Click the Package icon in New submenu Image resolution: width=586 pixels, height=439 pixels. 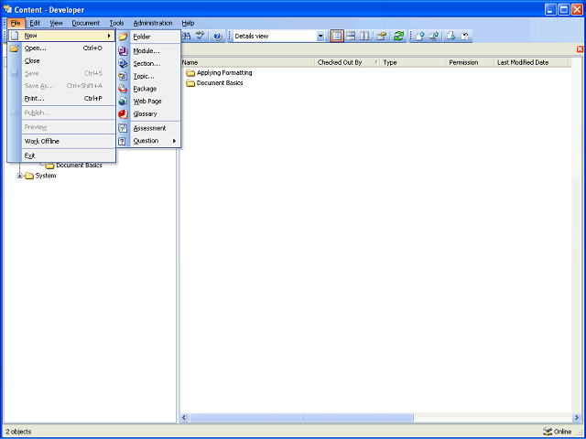coord(123,89)
